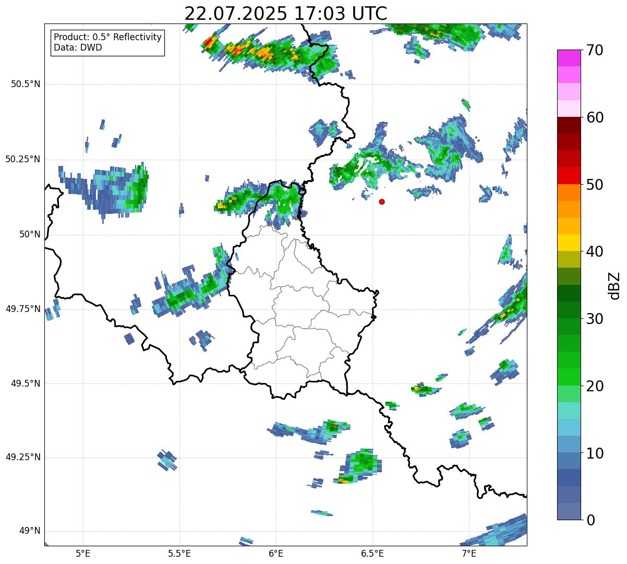Click the 49.75°N latitude label
The height and width of the screenshot is (564, 627).
click(x=23, y=309)
